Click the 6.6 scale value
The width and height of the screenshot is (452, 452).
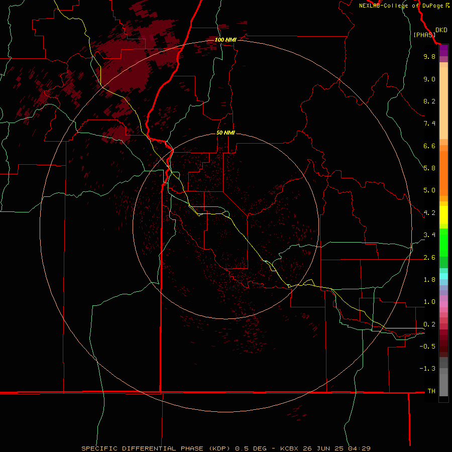coord(429,146)
